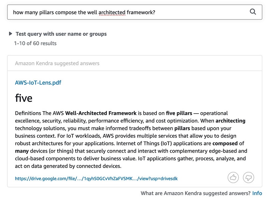This screenshot has height=199, width=267.
Task: Give thumbs up to suggested answer
Action: 233,178
